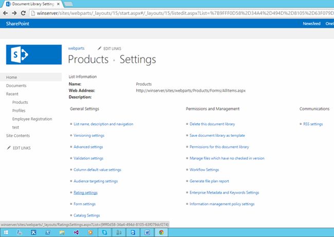
Task: Open test under Recent
Action: pyautogui.click(x=15, y=127)
